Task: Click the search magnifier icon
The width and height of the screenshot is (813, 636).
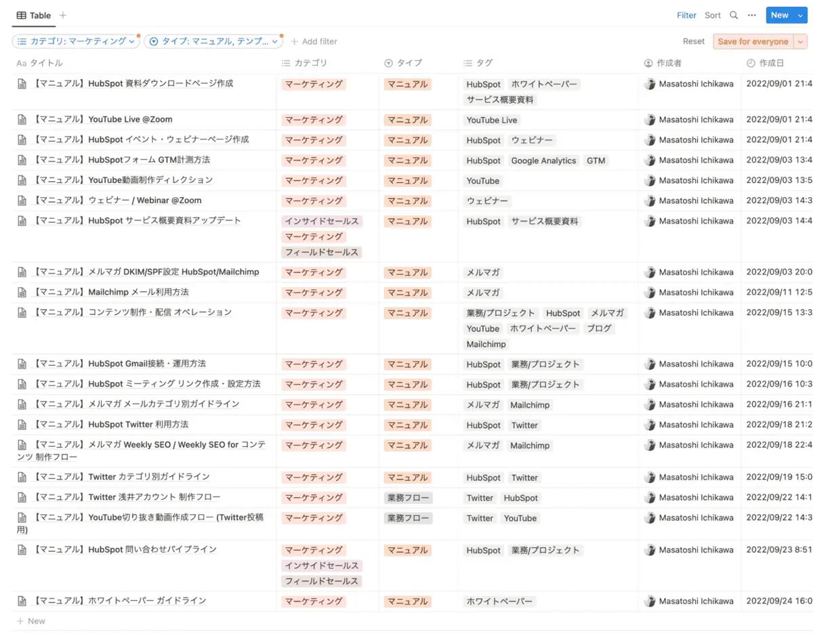Action: [x=734, y=15]
